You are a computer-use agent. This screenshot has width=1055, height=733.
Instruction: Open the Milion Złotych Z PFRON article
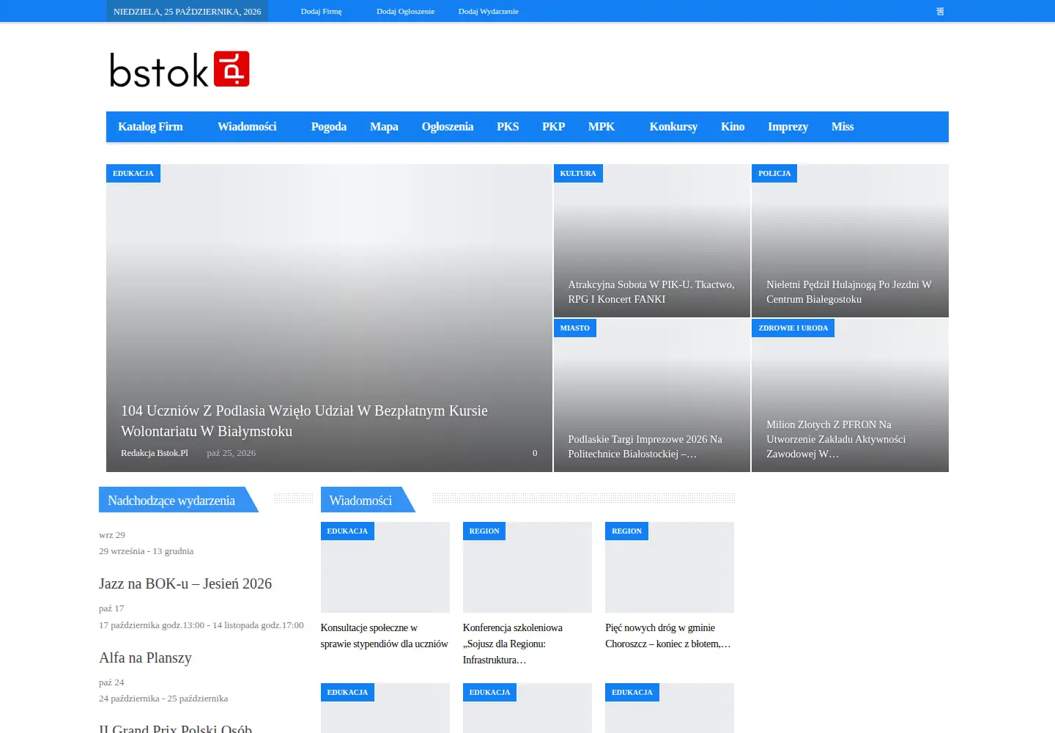pyautogui.click(x=836, y=439)
